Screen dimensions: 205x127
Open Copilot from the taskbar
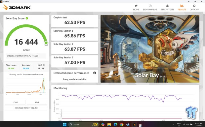103,124
